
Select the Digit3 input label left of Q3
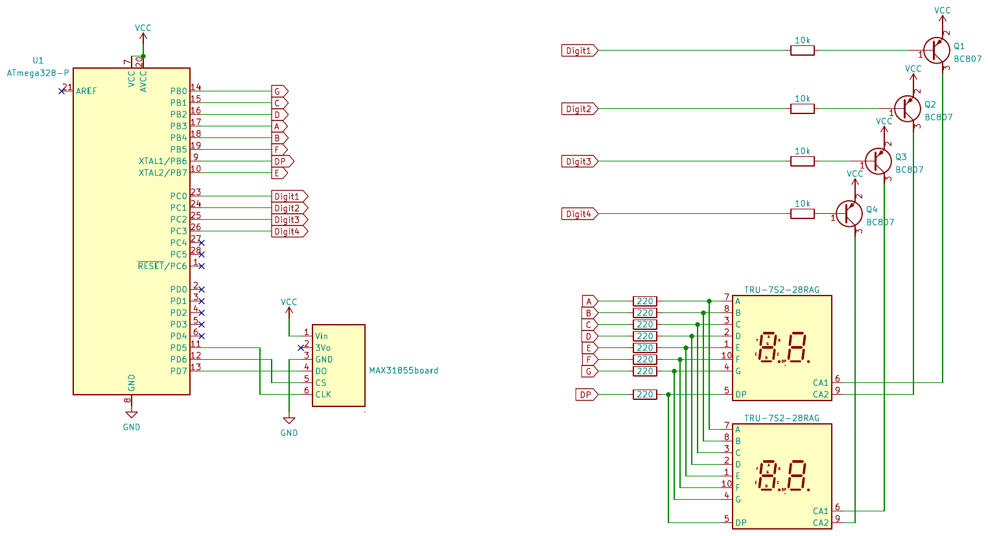point(579,161)
